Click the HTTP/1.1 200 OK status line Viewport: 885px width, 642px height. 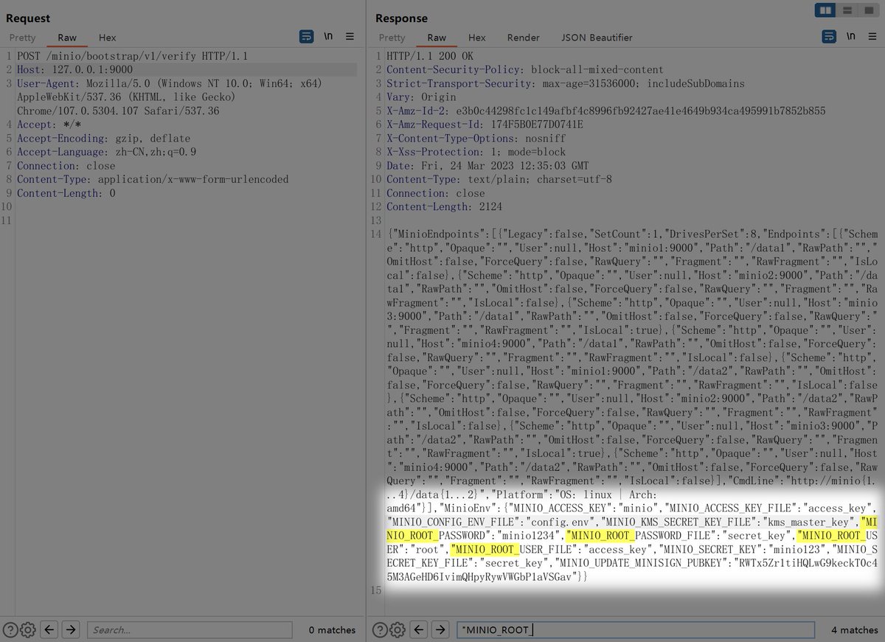pos(430,56)
